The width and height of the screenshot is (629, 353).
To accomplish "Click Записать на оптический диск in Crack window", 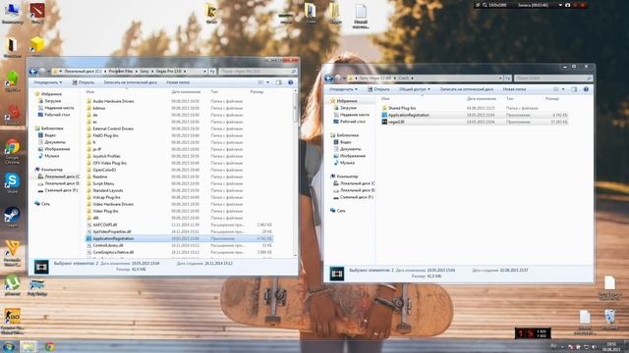I will pos(466,89).
